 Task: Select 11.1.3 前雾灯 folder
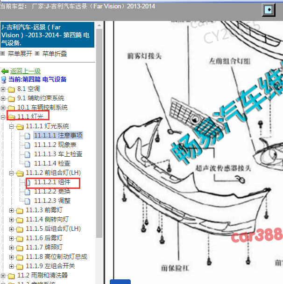point(44,210)
